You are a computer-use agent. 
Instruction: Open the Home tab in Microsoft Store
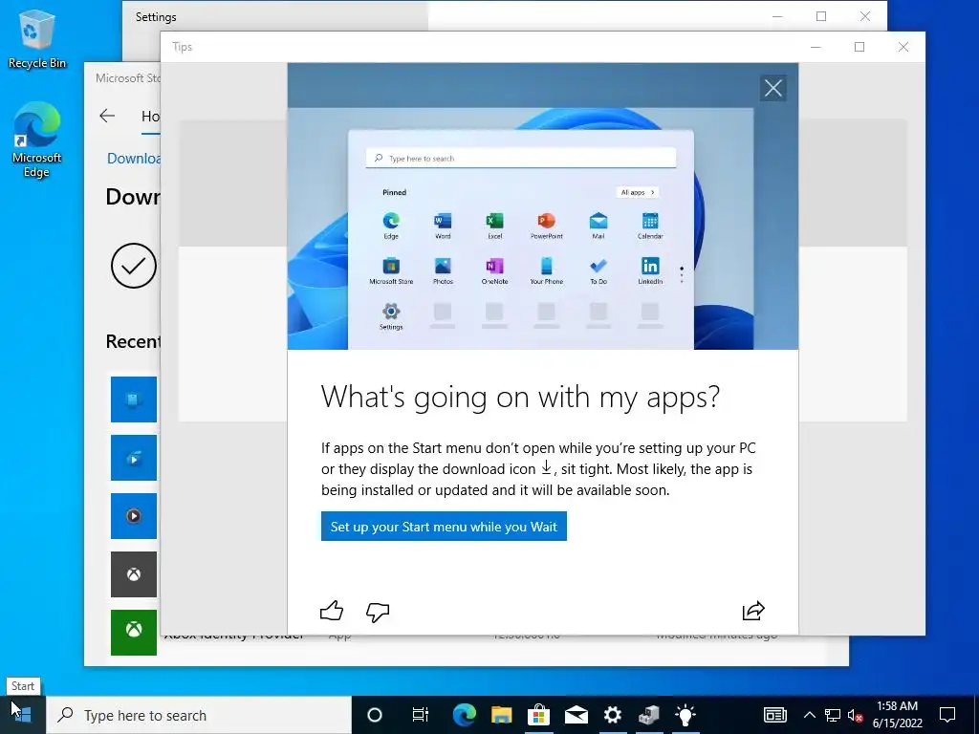tap(150, 116)
